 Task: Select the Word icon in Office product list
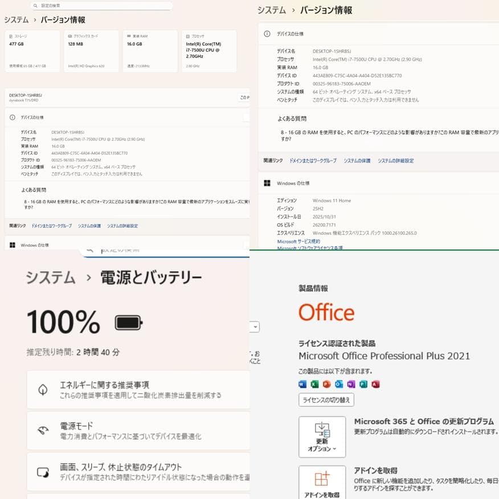(302, 384)
